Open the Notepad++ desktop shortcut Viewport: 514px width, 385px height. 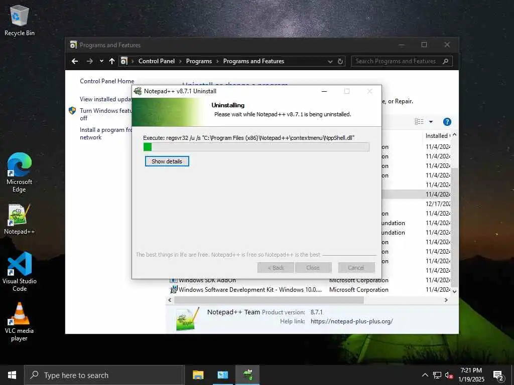pyautogui.click(x=20, y=219)
